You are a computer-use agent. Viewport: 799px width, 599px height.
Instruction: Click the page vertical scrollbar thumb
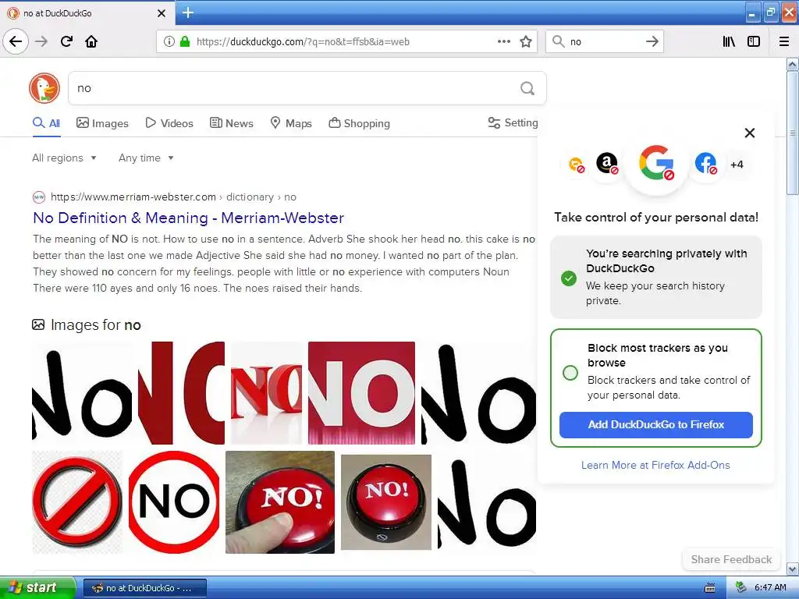coord(792,133)
